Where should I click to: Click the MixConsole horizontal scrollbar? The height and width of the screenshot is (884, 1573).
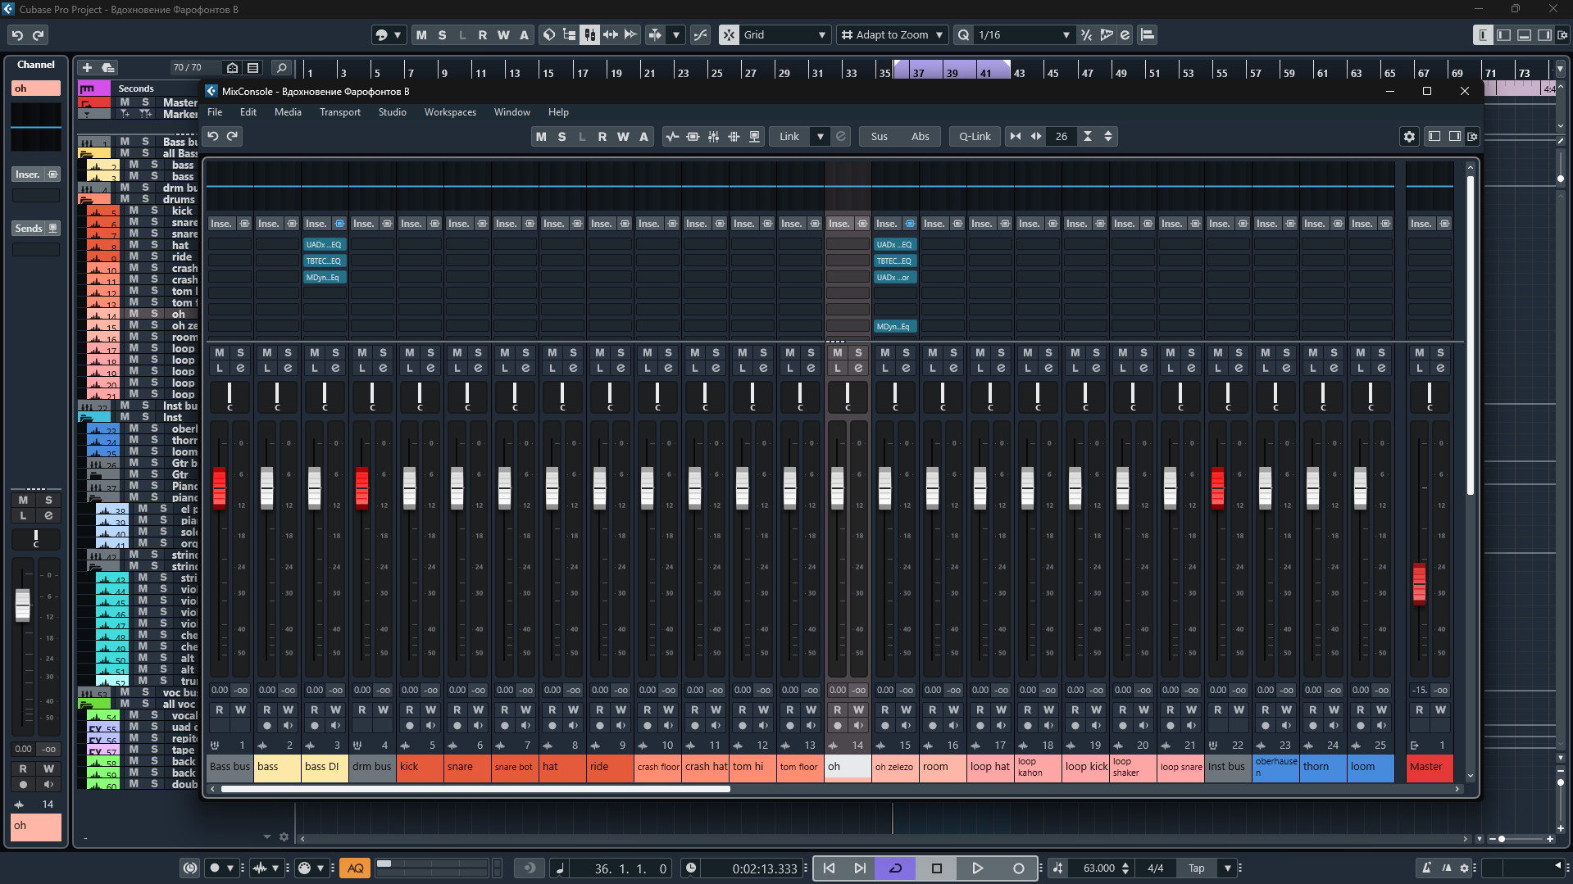pyautogui.click(x=475, y=789)
